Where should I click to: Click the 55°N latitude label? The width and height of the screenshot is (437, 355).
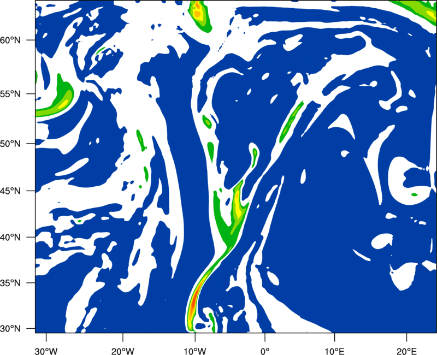click(x=10, y=94)
